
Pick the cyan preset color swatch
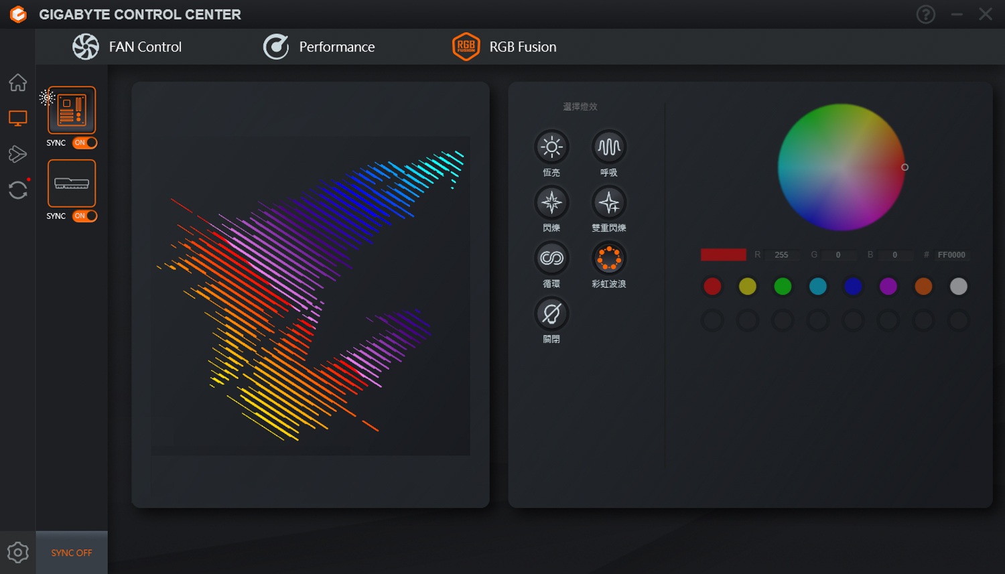click(818, 287)
